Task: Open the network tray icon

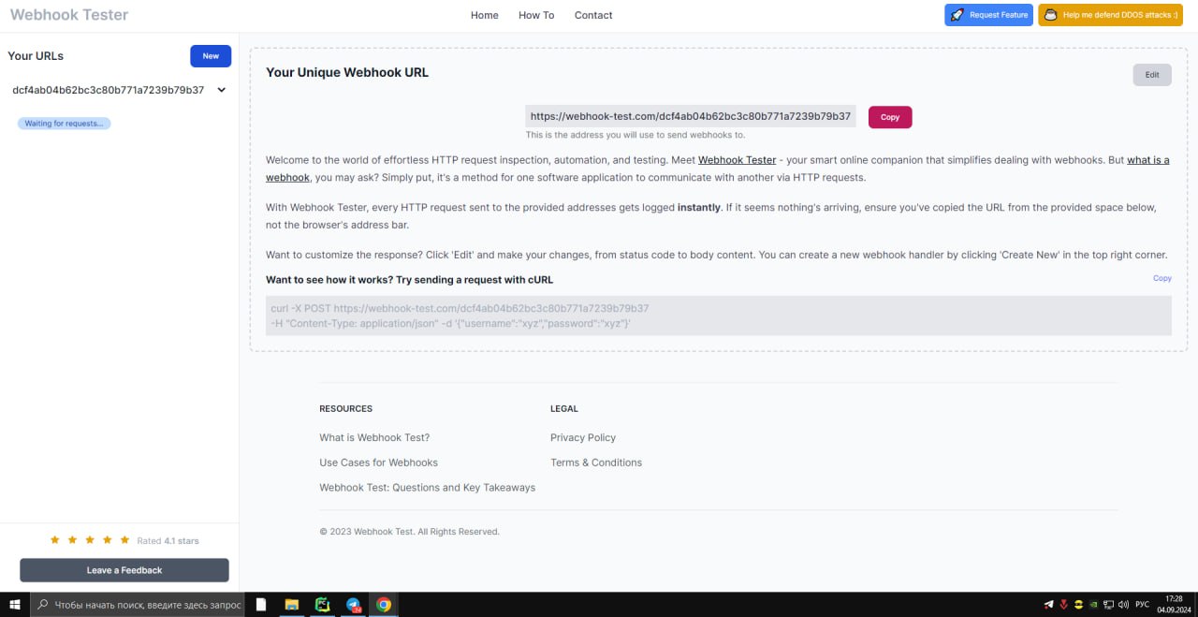Action: [1108, 605]
